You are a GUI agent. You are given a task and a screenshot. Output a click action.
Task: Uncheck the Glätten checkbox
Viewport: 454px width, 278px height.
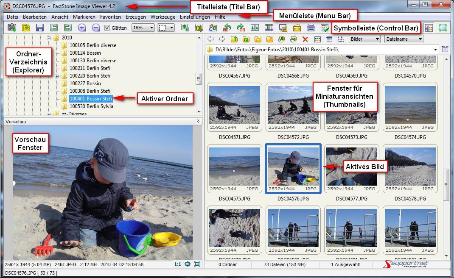pos(107,28)
